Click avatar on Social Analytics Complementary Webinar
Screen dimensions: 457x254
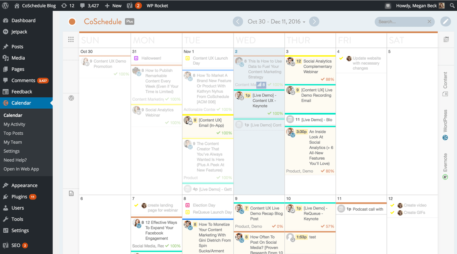click(290, 61)
